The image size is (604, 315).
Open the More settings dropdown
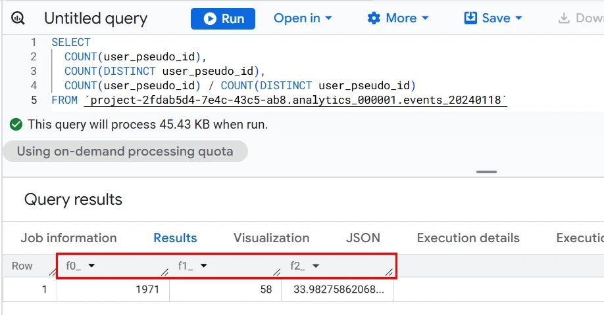(x=398, y=18)
